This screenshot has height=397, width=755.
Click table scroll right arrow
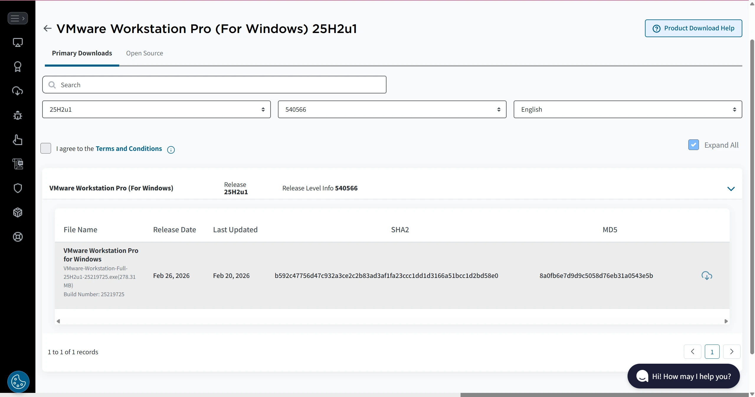point(726,321)
